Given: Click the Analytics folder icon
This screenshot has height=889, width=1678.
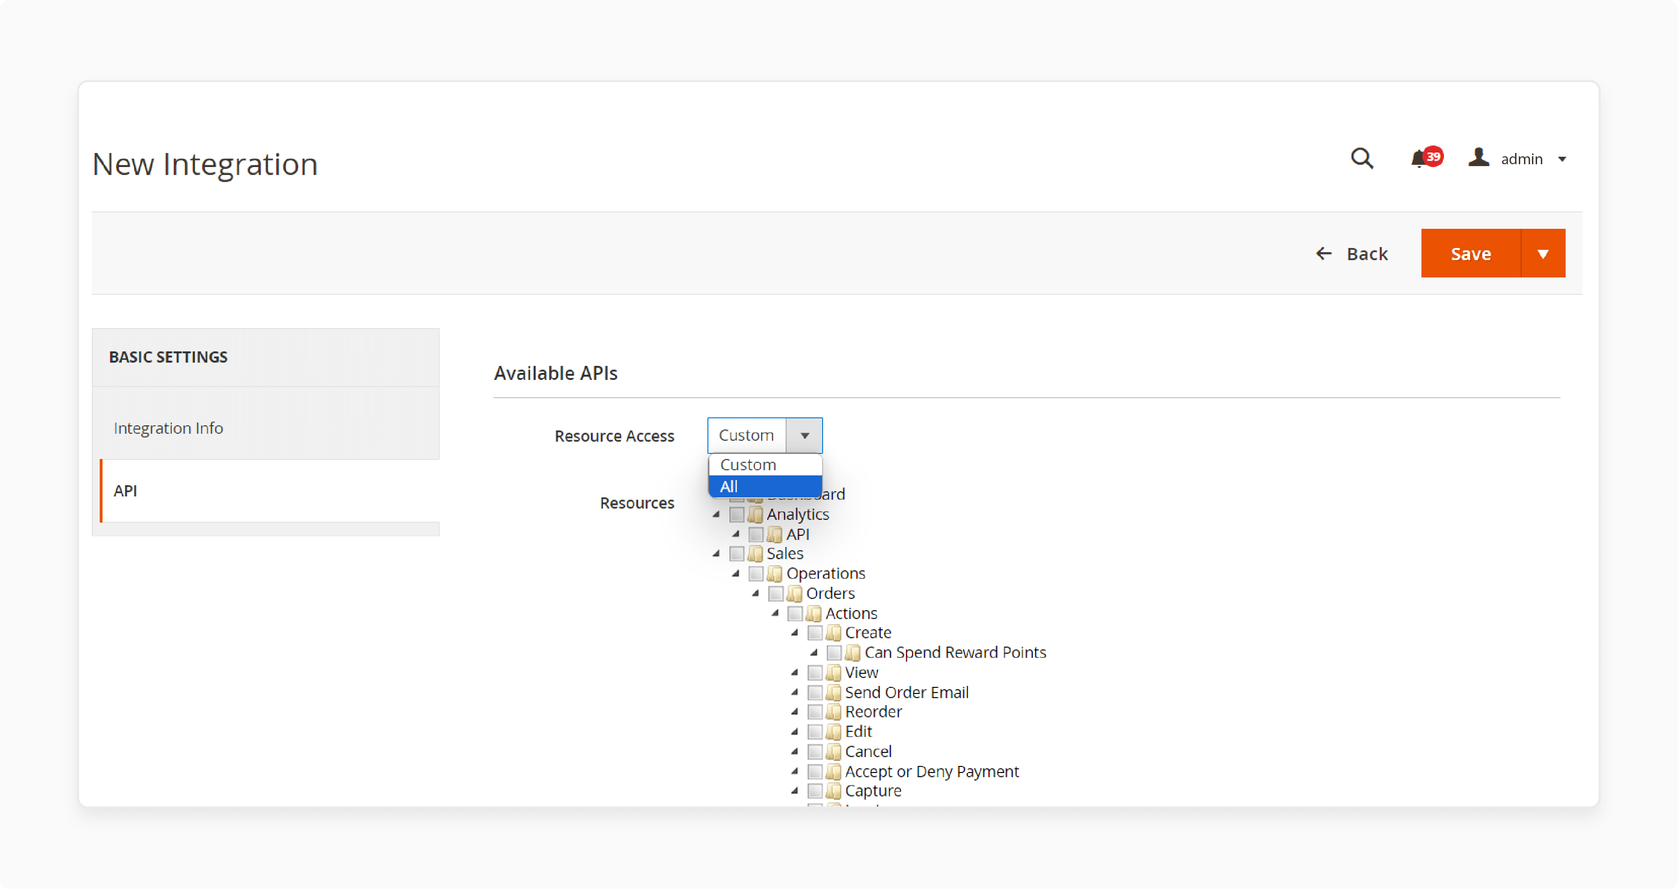Looking at the screenshot, I should [755, 515].
